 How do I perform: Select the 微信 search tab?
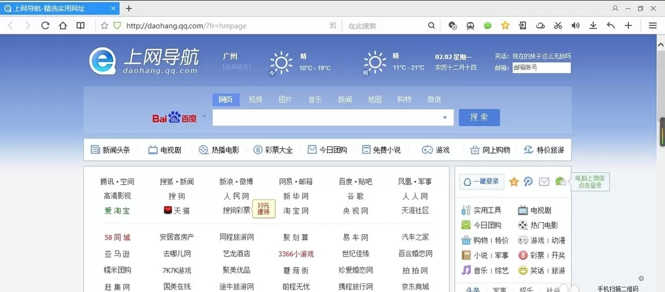tap(434, 100)
